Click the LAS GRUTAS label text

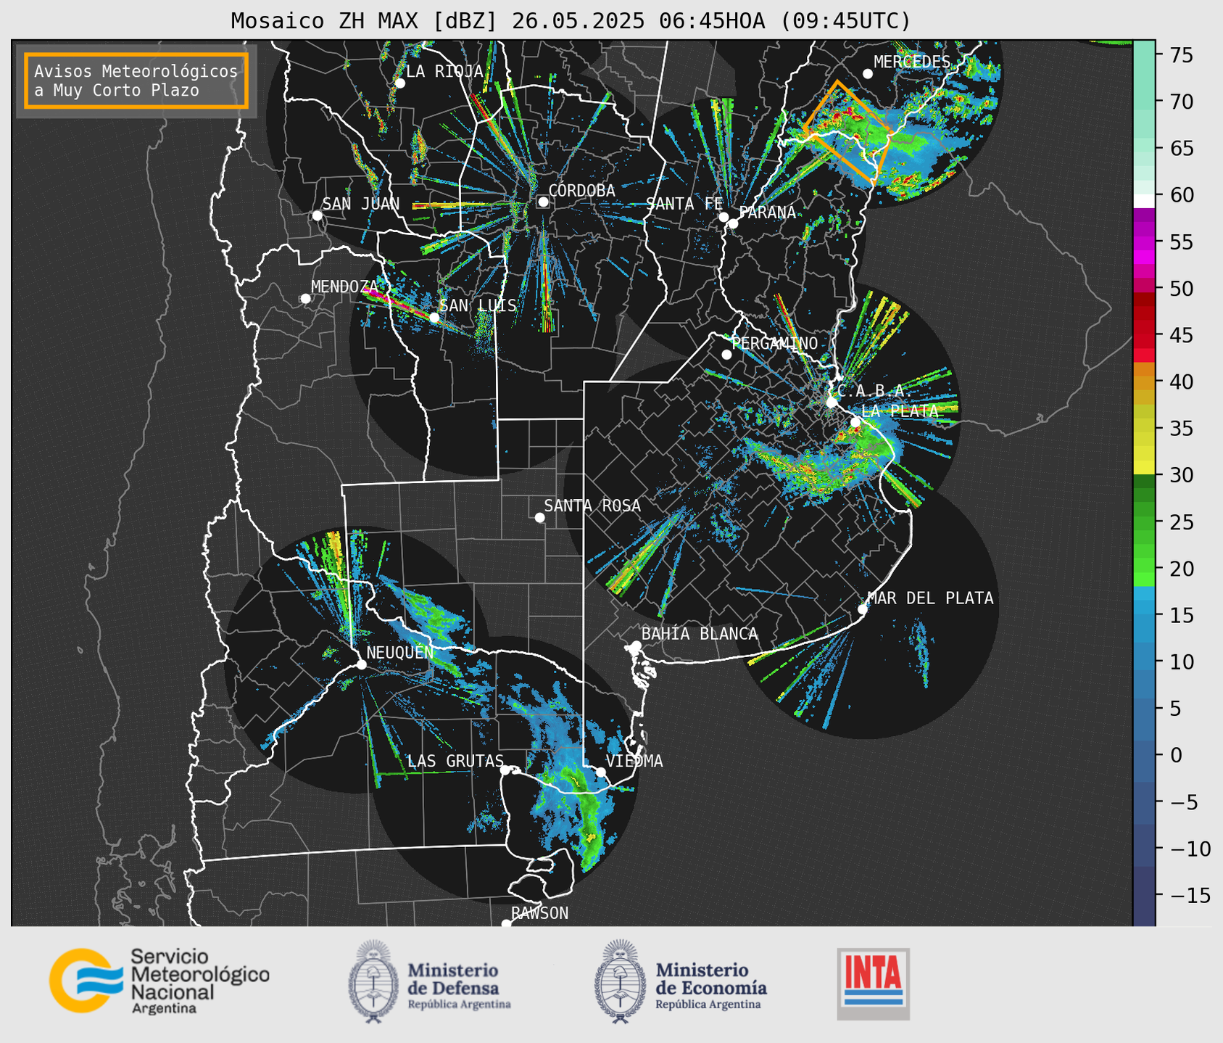coord(455,761)
